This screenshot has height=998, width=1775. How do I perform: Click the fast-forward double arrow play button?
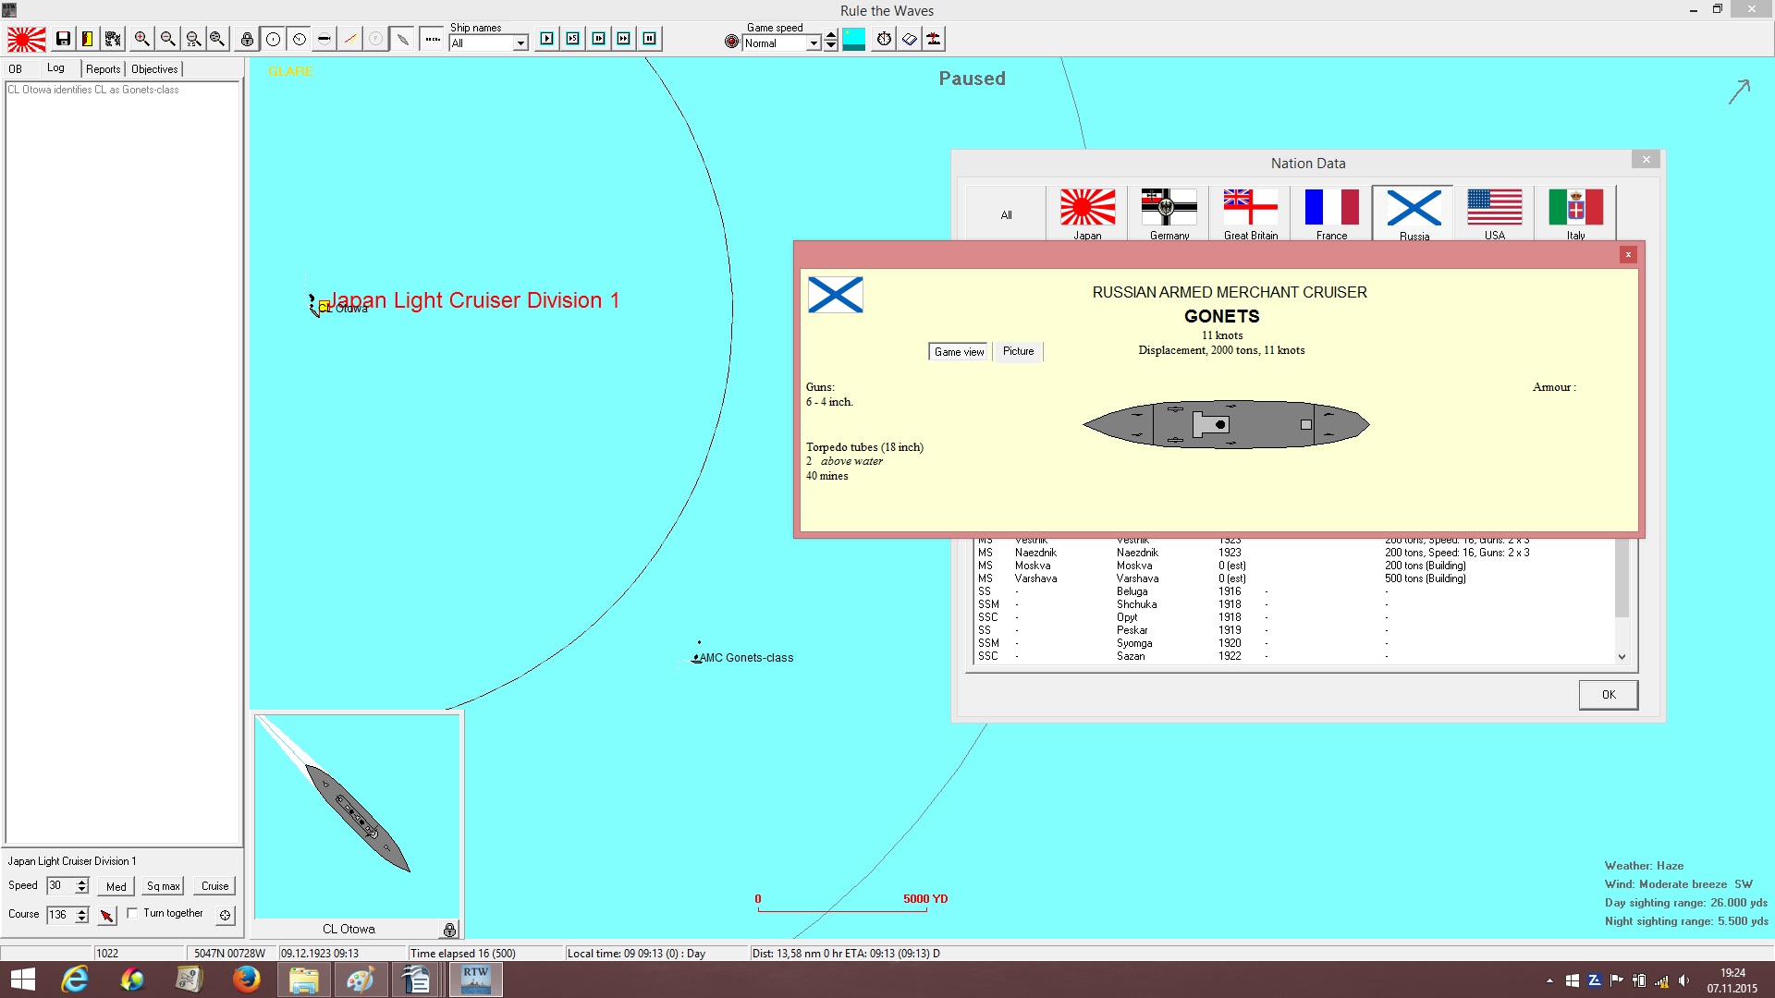pos(624,39)
